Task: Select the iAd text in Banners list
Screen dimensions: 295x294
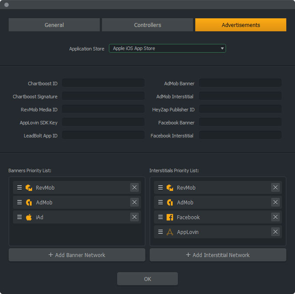Action: click(x=39, y=217)
